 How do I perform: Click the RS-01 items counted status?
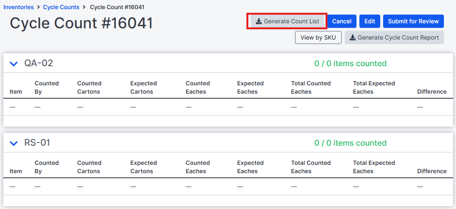[350, 143]
